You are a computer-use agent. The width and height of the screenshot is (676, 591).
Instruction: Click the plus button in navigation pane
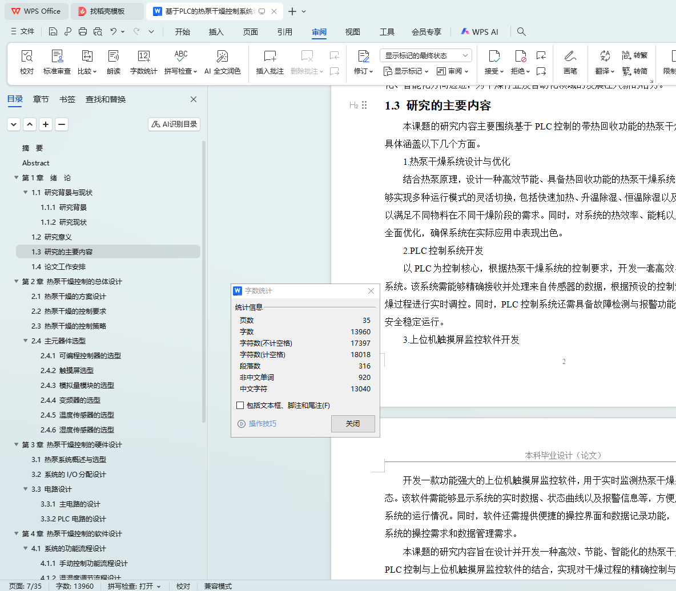coord(46,124)
